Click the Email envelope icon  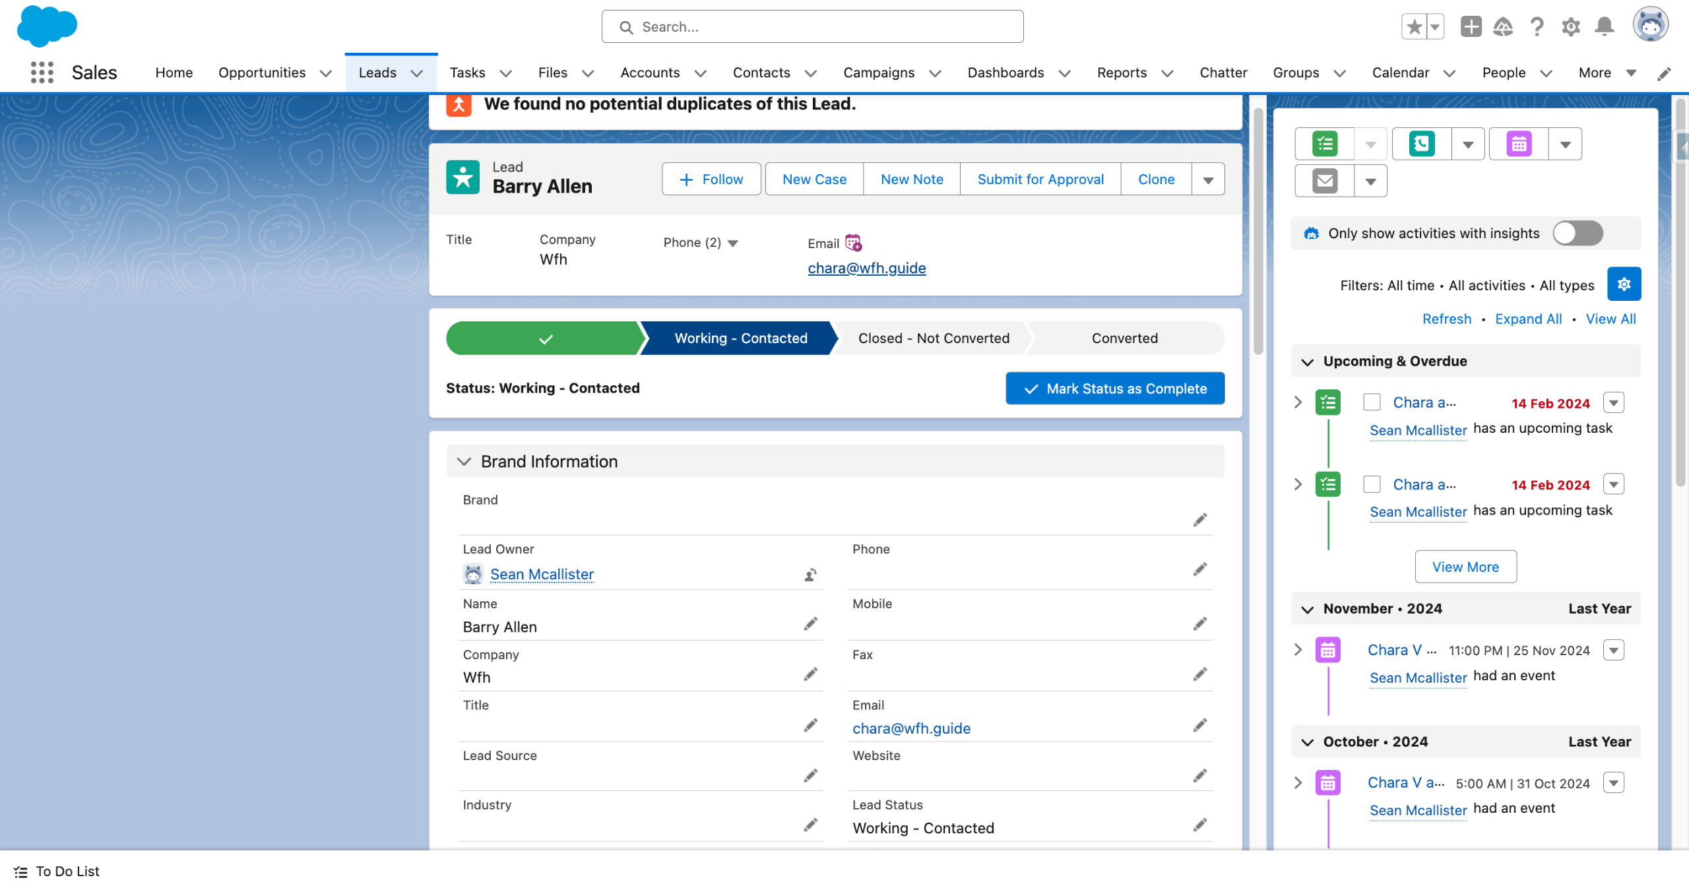click(1325, 181)
